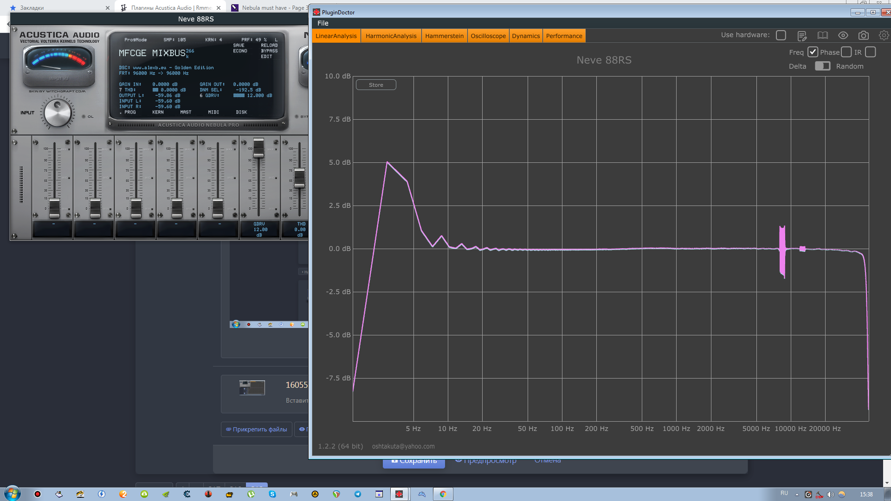Click EDIT on the Nebula display
Viewport: 891px width, 501px height.
266,57
